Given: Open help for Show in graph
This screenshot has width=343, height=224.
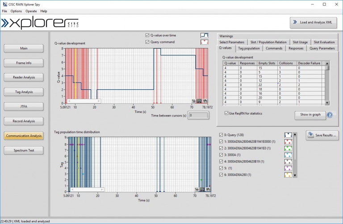Looking at the screenshot, I should [x=330, y=115].
